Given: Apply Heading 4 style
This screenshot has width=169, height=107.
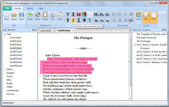Looking at the screenshot, I should (96, 20).
